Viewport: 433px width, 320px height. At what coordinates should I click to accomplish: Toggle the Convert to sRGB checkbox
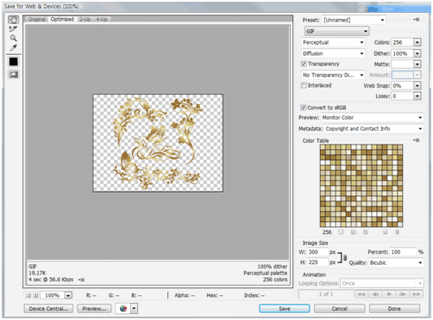click(x=303, y=108)
